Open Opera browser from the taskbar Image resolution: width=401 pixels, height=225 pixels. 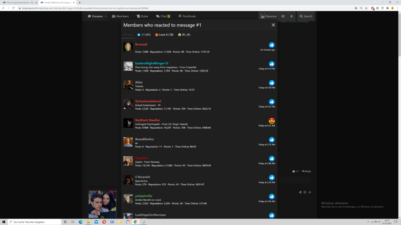pyautogui.click(x=104, y=222)
